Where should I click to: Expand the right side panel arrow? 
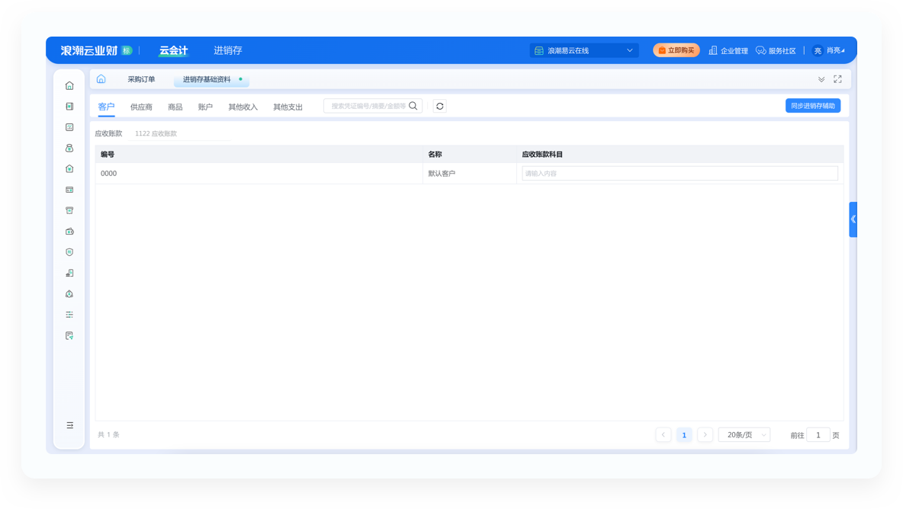pos(853,219)
